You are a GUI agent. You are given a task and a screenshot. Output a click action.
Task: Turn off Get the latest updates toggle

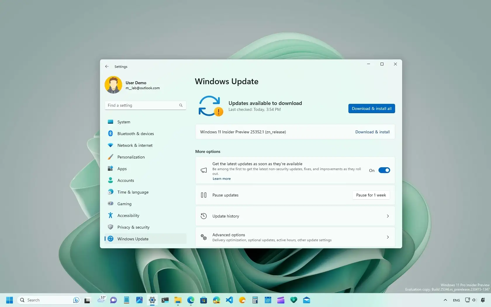click(384, 170)
